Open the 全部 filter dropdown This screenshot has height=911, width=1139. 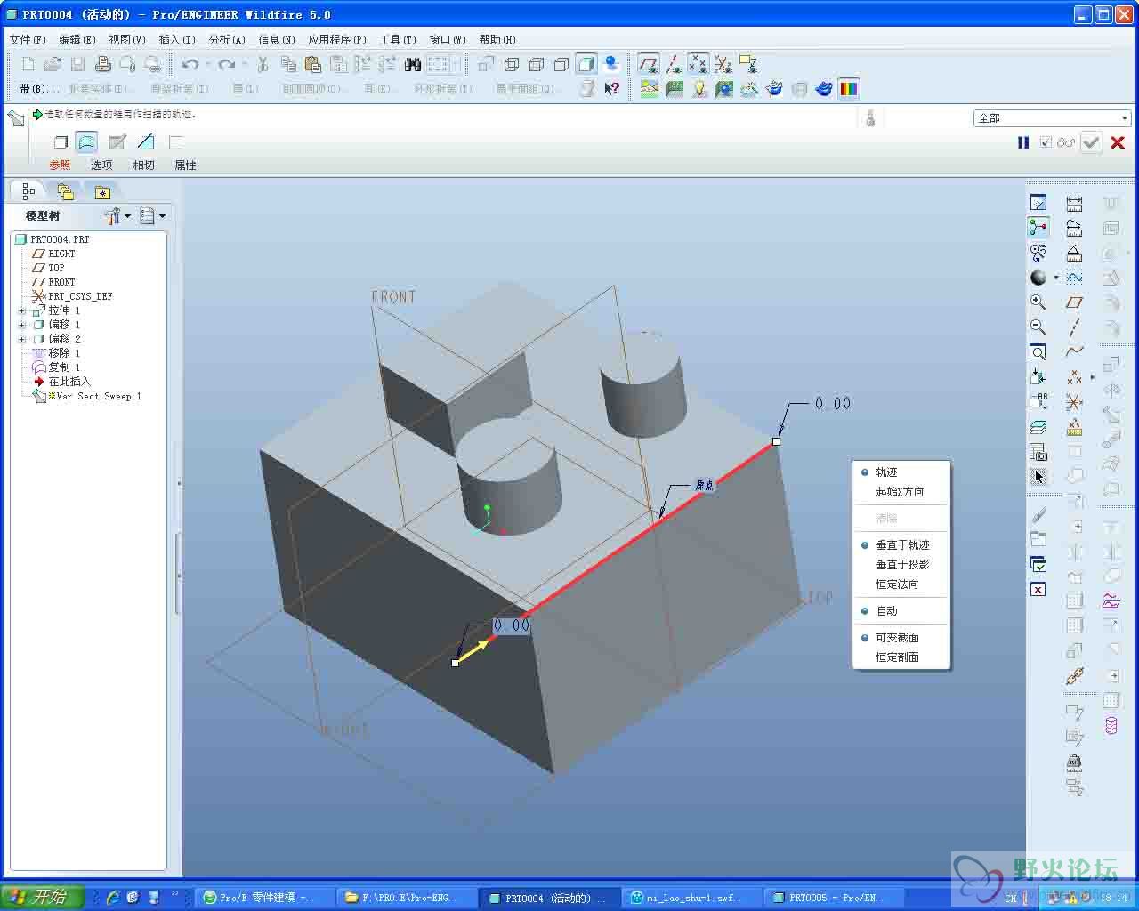click(x=1052, y=118)
